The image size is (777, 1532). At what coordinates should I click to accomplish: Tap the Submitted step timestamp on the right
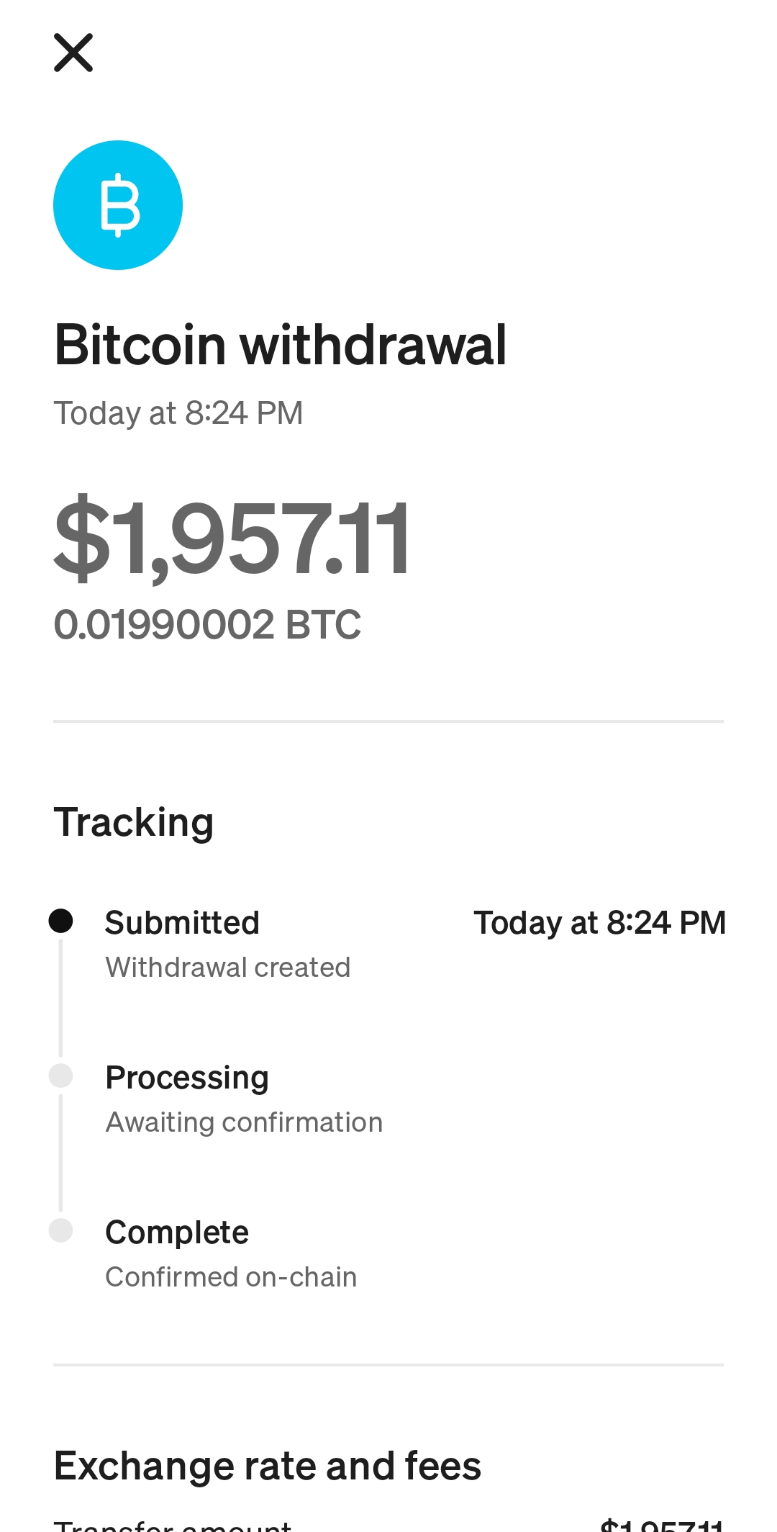pos(599,923)
